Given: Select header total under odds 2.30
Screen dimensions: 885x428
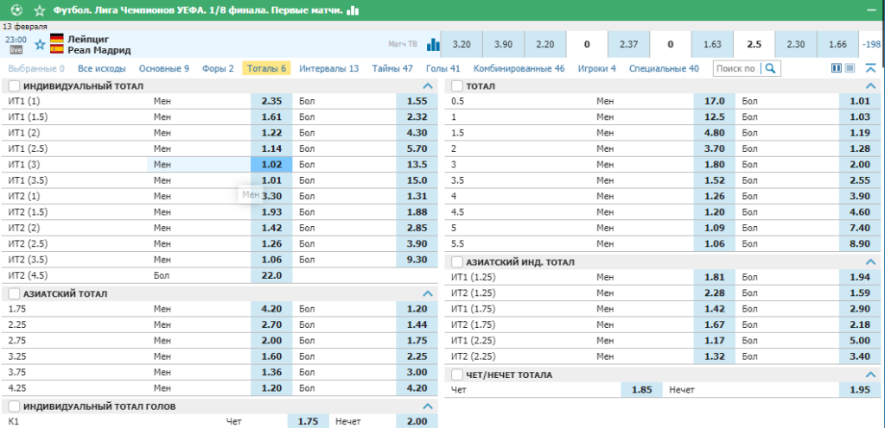Looking at the screenshot, I should pyautogui.click(x=795, y=45).
